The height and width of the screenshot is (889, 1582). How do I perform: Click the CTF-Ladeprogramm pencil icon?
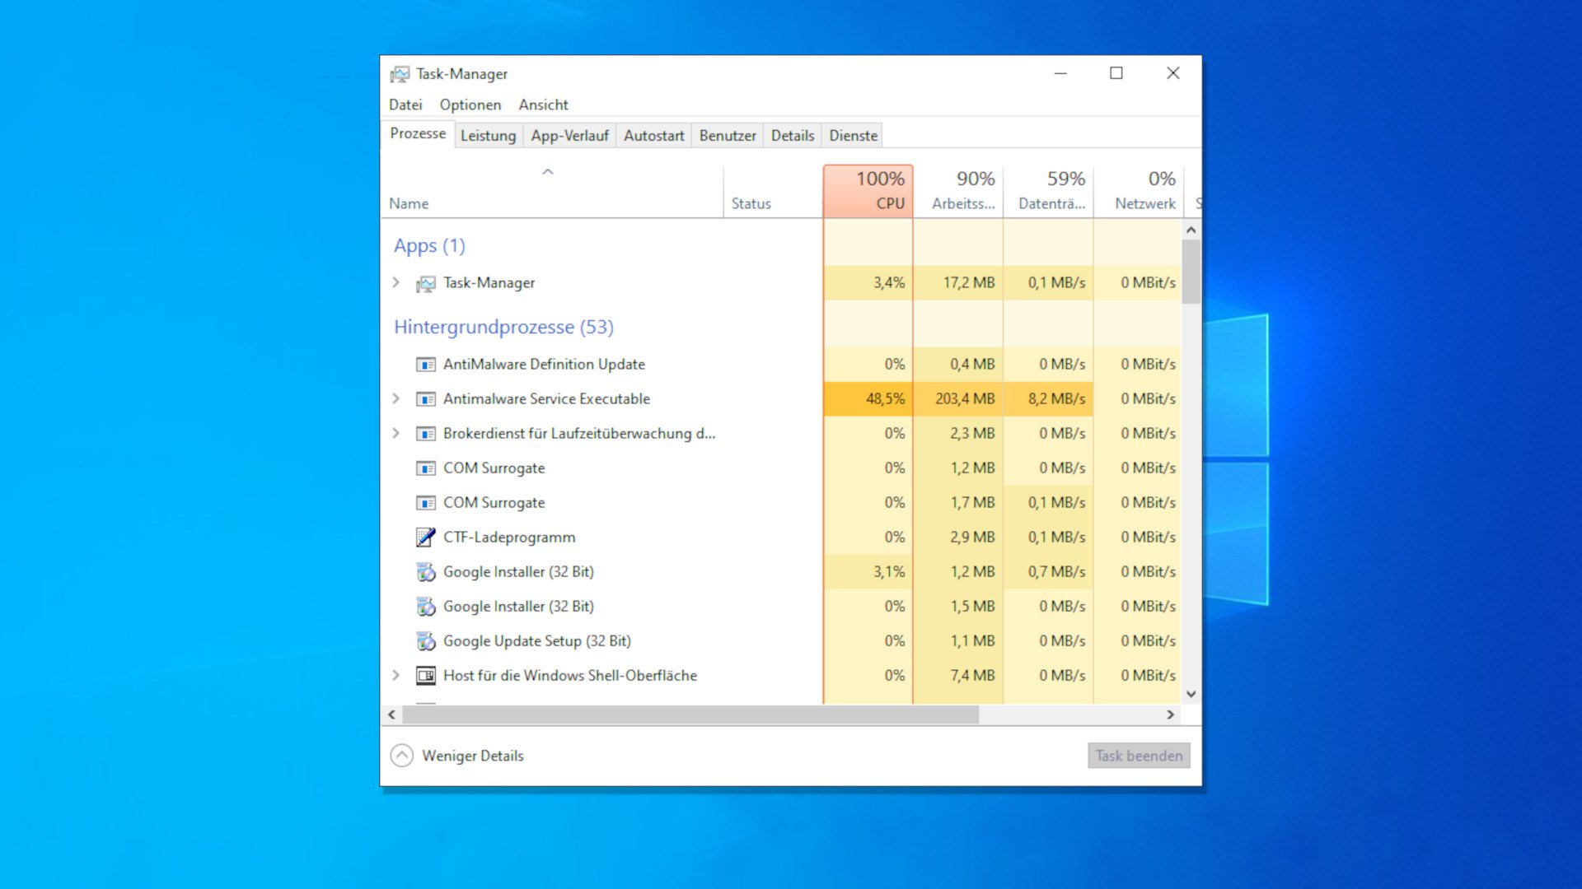pyautogui.click(x=427, y=537)
